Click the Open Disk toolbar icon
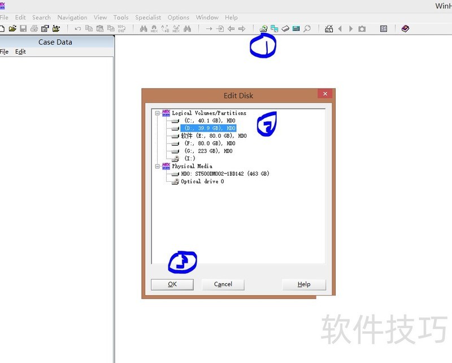This screenshot has width=452, height=363. [x=264, y=28]
